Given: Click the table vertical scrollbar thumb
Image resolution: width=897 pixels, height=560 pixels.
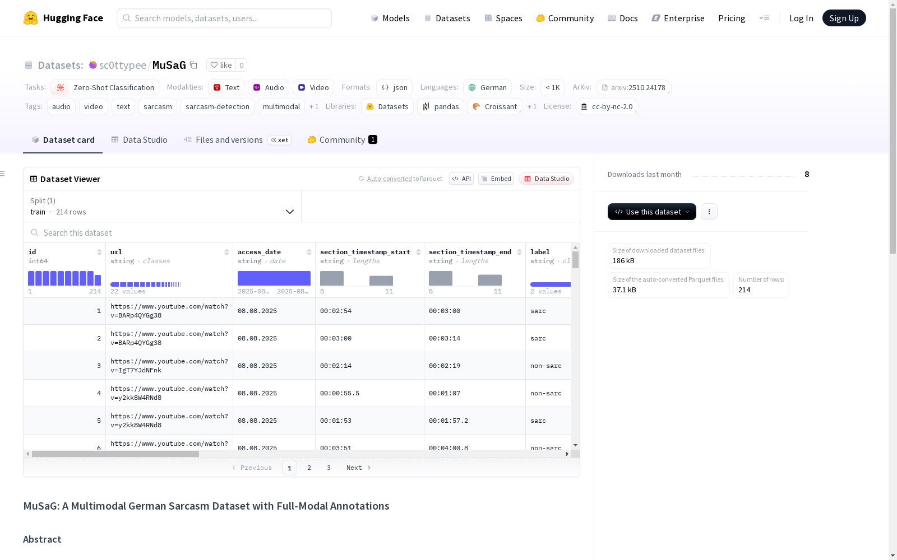Looking at the screenshot, I should pos(575,260).
